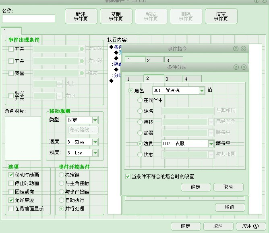Switch to tab 3 in 条件分歧
Screen dimensions: 269x233
(x=174, y=79)
